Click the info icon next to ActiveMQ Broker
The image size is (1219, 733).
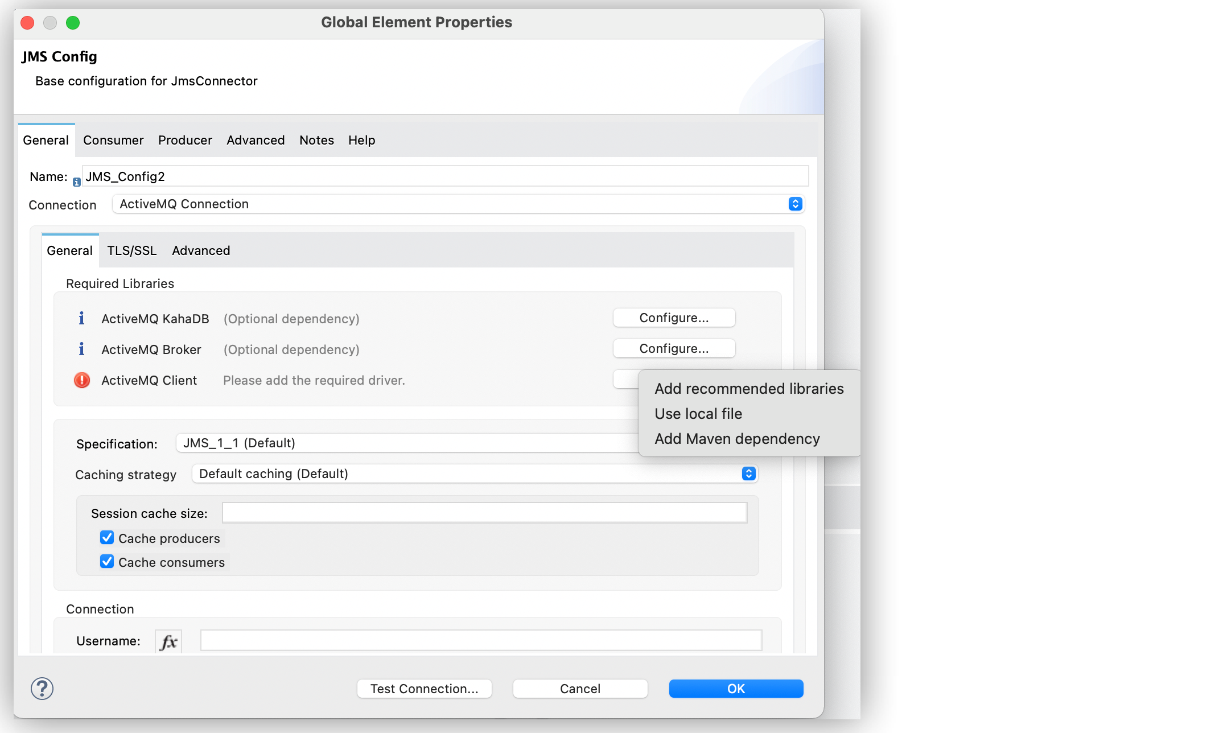point(82,349)
